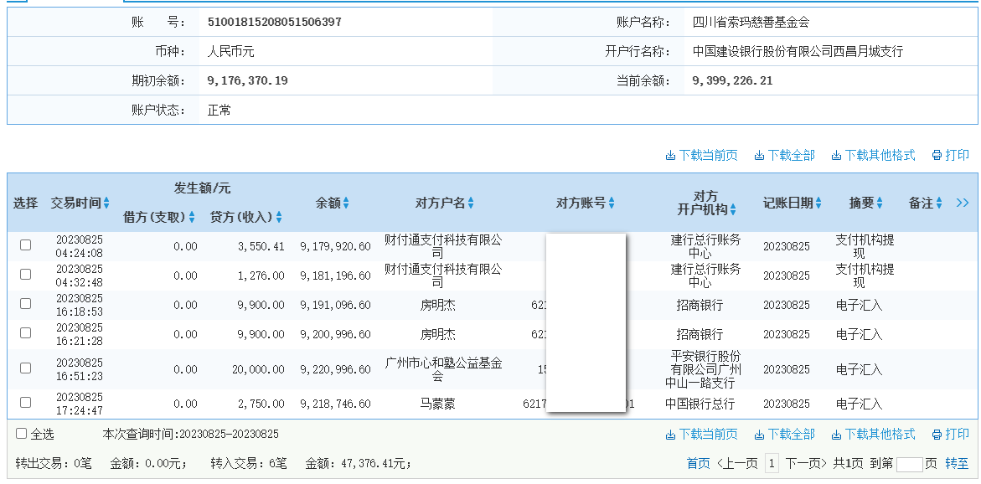Click query time 20230825-20230825 text
981x484 pixels.
tap(229, 434)
